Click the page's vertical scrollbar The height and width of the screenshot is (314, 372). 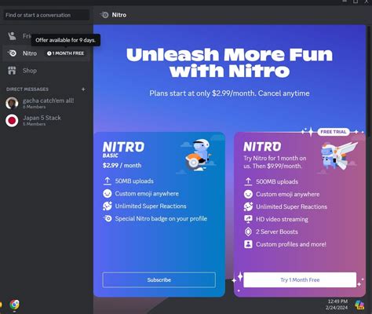[x=369, y=81]
